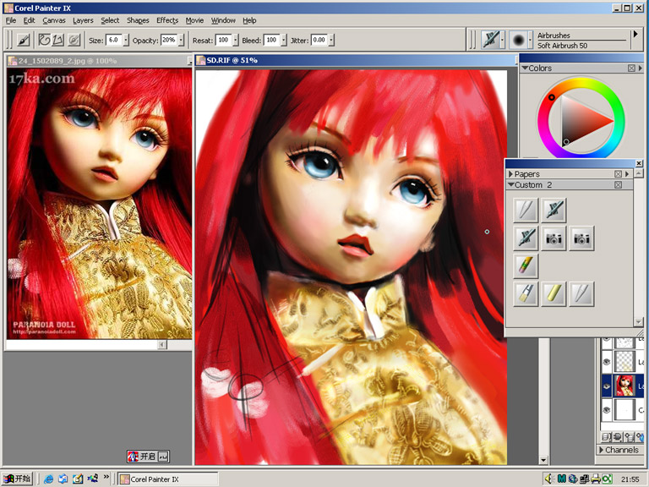Viewport: 649px width, 487px height.
Task: Open the Size slider dropdown arrow
Action: point(126,41)
